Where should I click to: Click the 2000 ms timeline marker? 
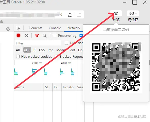pyautogui.click(x=37, y=63)
